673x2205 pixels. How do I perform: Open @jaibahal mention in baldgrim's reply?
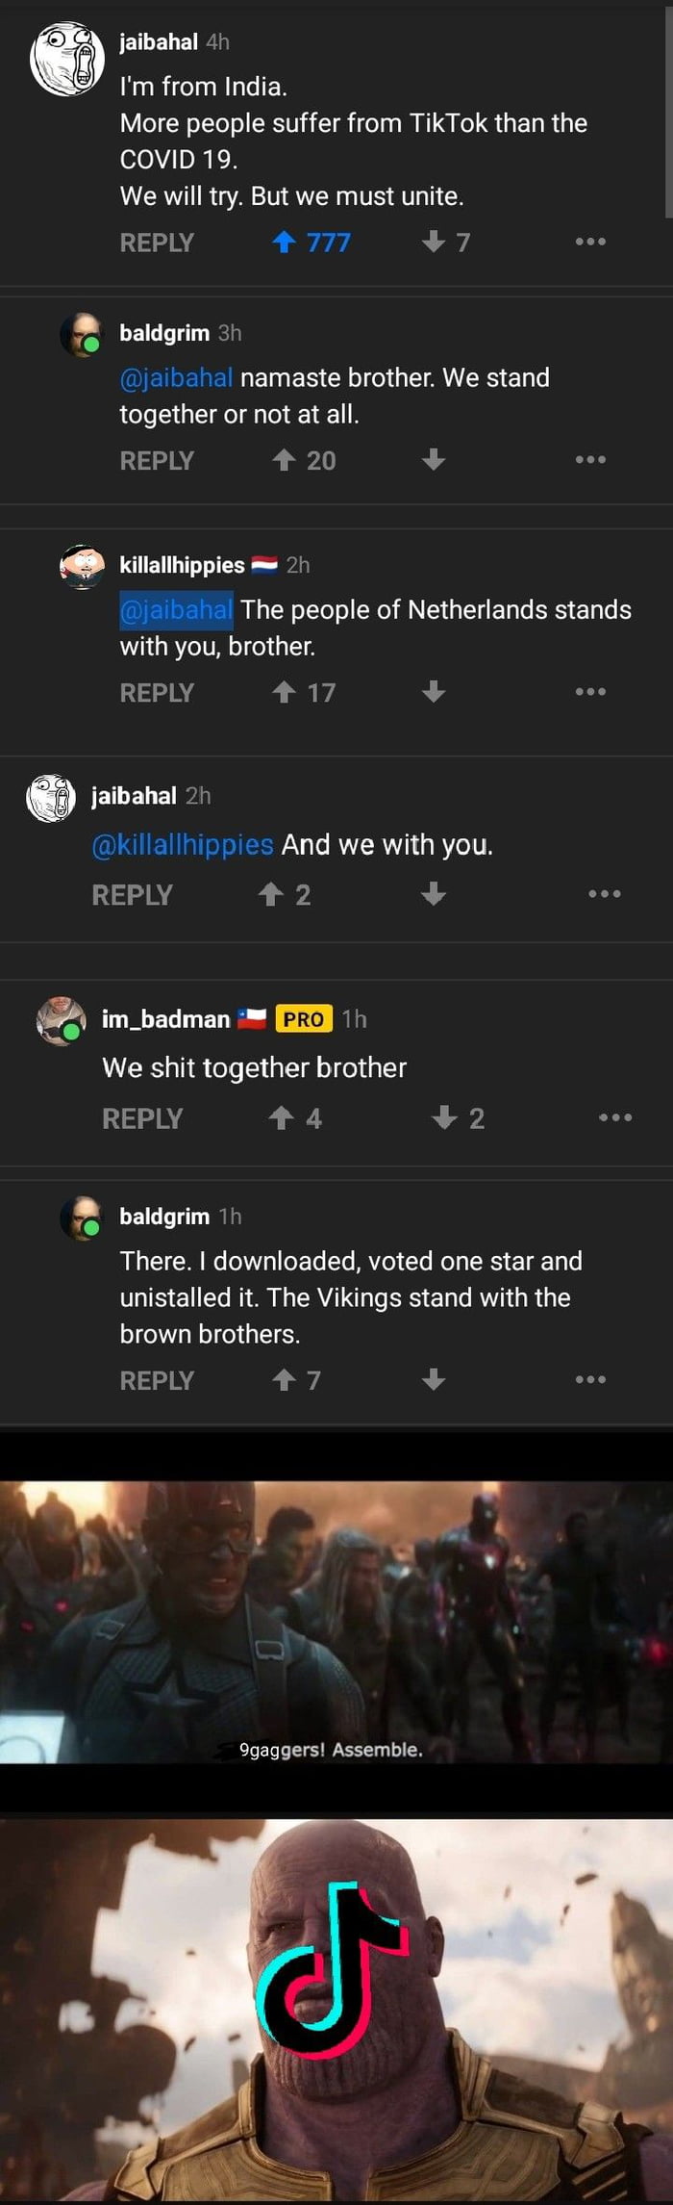coord(176,377)
